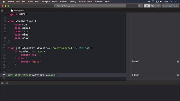
Task: Click line number 19 in gutter
Action: pyautogui.click(x=4, y=75)
